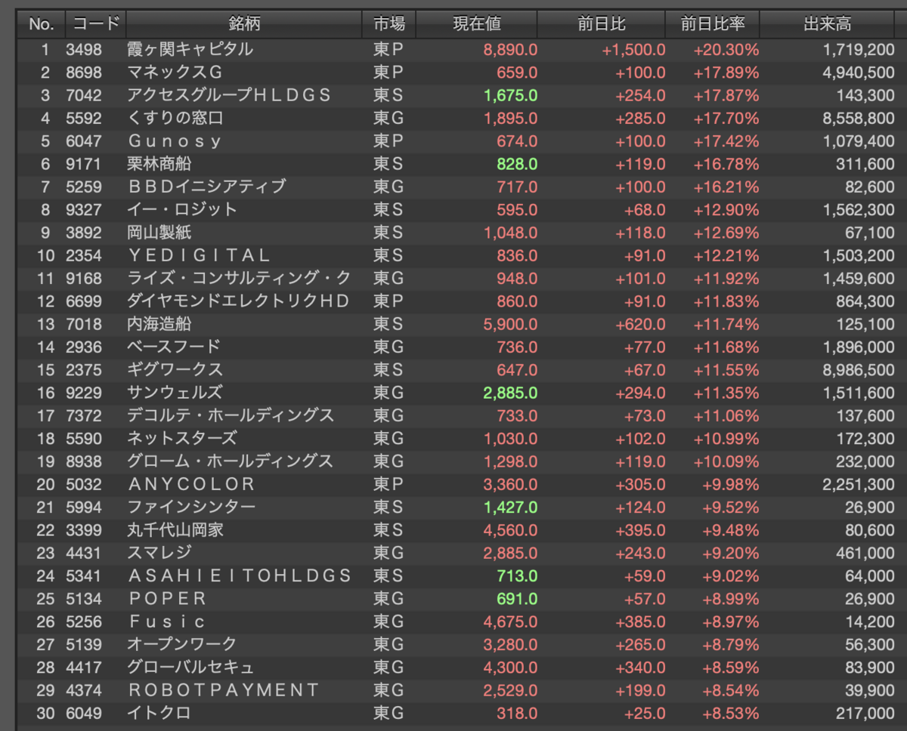Click the current price 5,900.0

pos(510,324)
